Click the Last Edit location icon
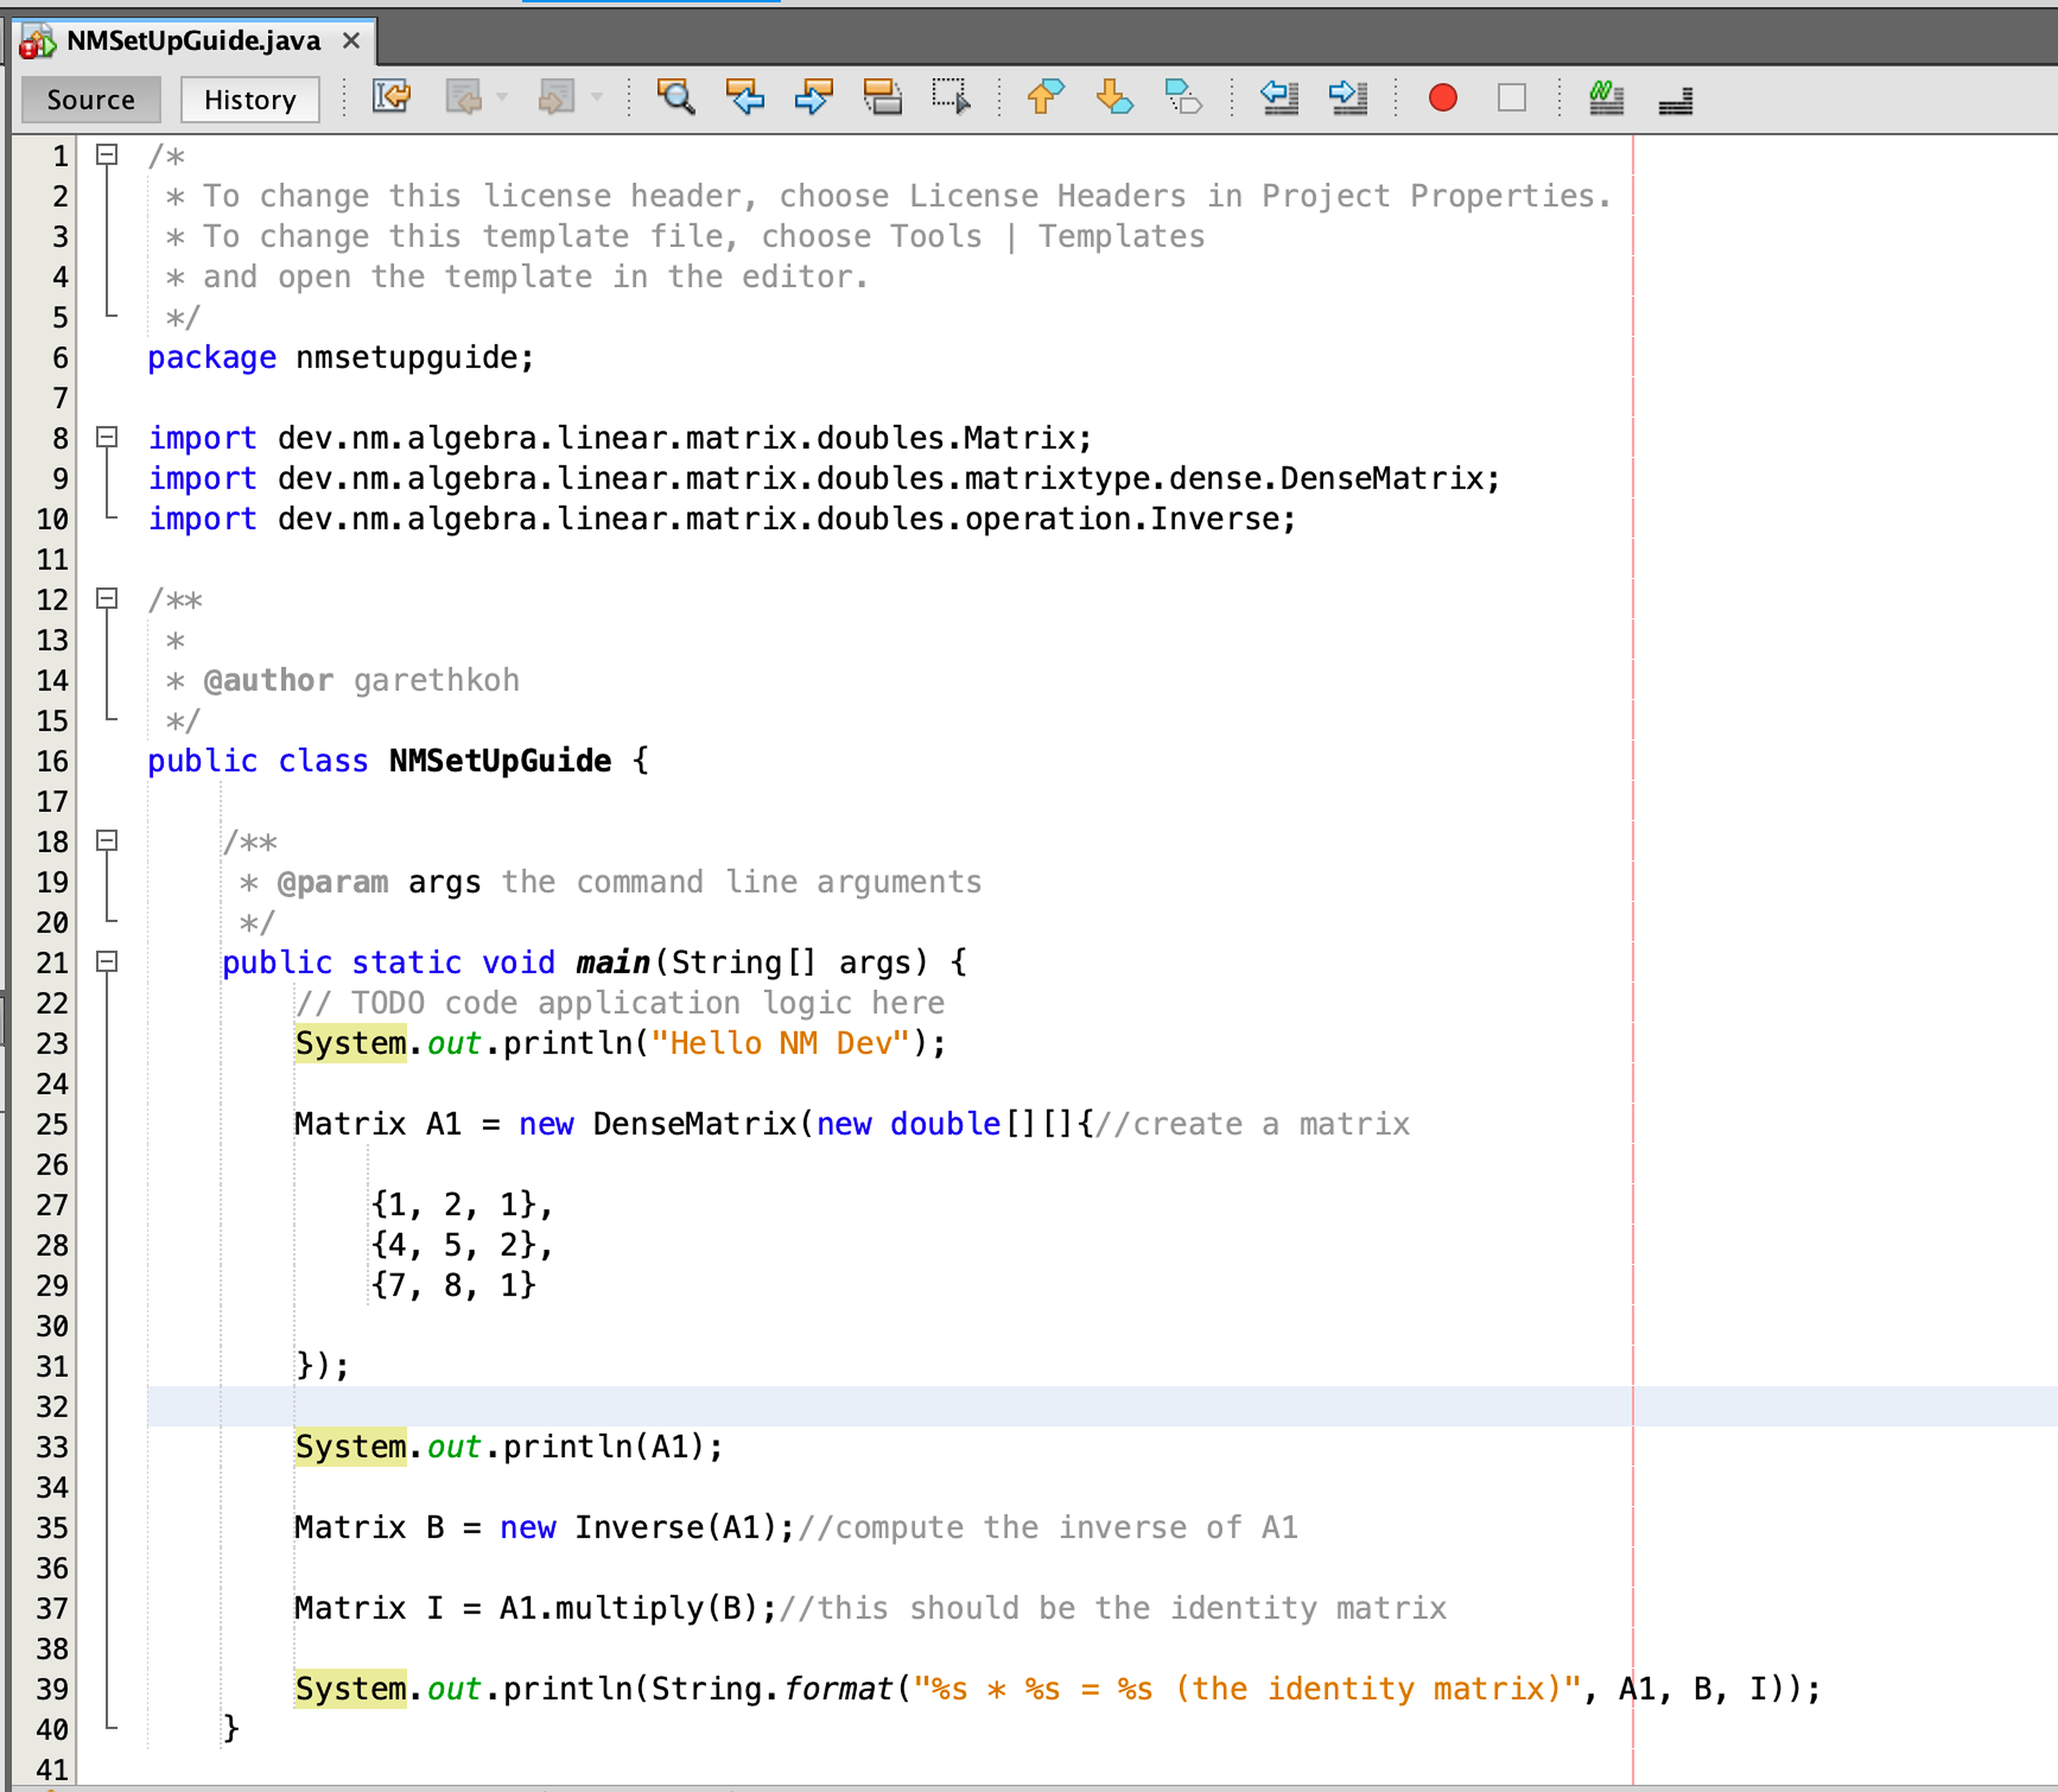The width and height of the screenshot is (2058, 1792). [x=391, y=97]
